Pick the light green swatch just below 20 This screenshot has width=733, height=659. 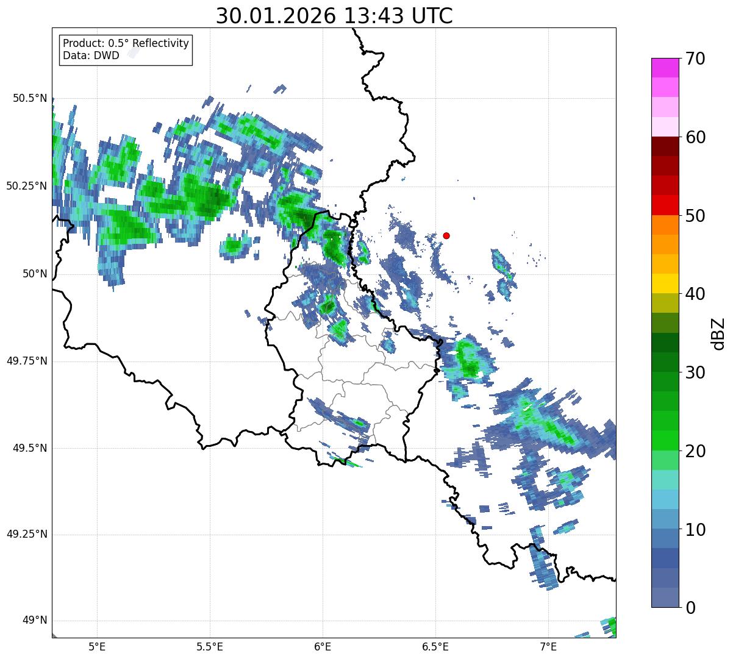pos(665,460)
